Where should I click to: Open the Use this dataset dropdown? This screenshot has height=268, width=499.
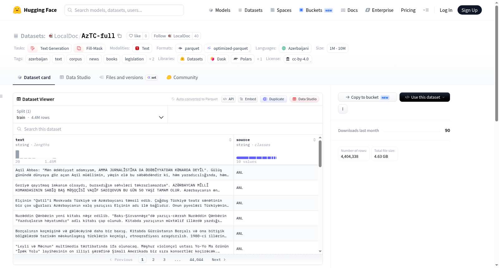click(424, 97)
